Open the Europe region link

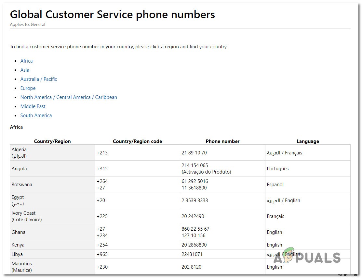click(x=28, y=88)
